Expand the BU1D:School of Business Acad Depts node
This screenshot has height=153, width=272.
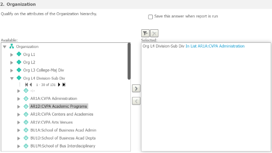click(19, 138)
